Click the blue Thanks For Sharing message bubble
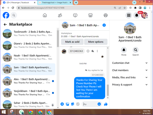This screenshot has width=153, height=115. pyautogui.click(x=90, y=88)
